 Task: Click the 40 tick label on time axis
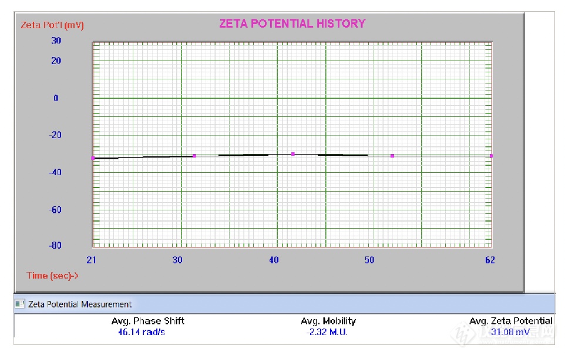point(274,260)
